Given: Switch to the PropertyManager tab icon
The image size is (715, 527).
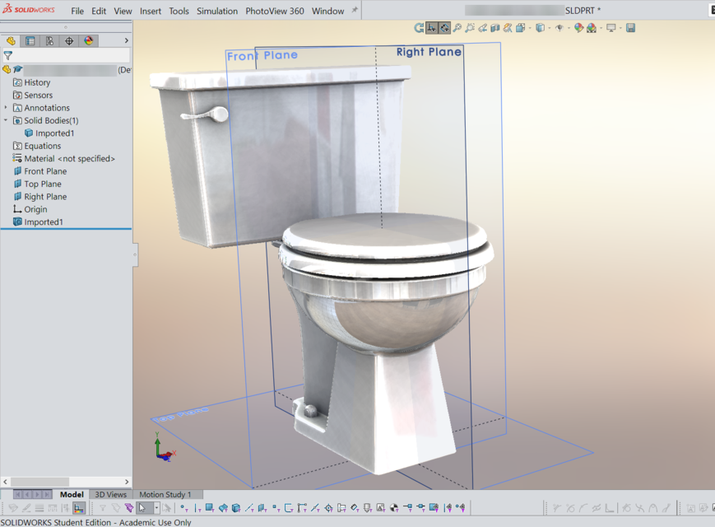Looking at the screenshot, I should click(30, 40).
